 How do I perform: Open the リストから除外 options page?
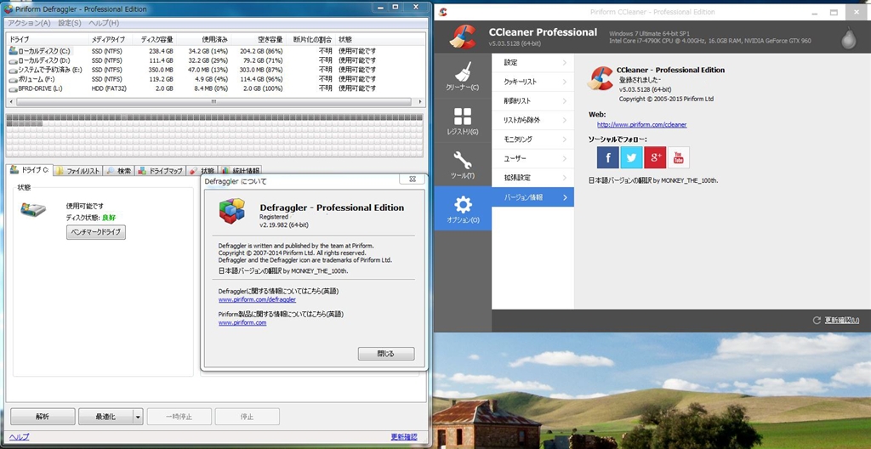point(532,120)
